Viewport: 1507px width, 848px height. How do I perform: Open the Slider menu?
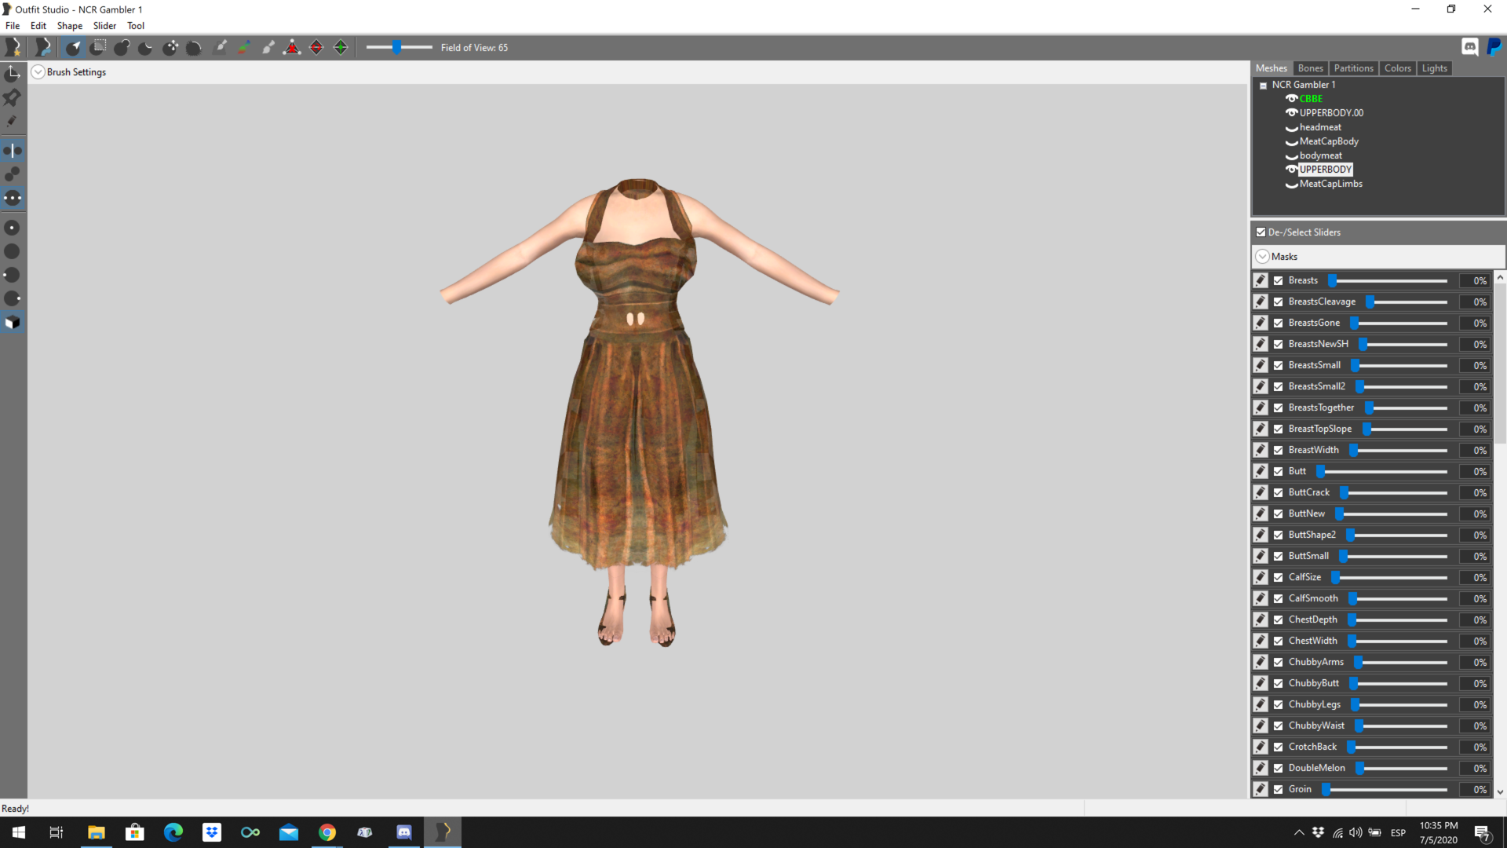pos(104,26)
